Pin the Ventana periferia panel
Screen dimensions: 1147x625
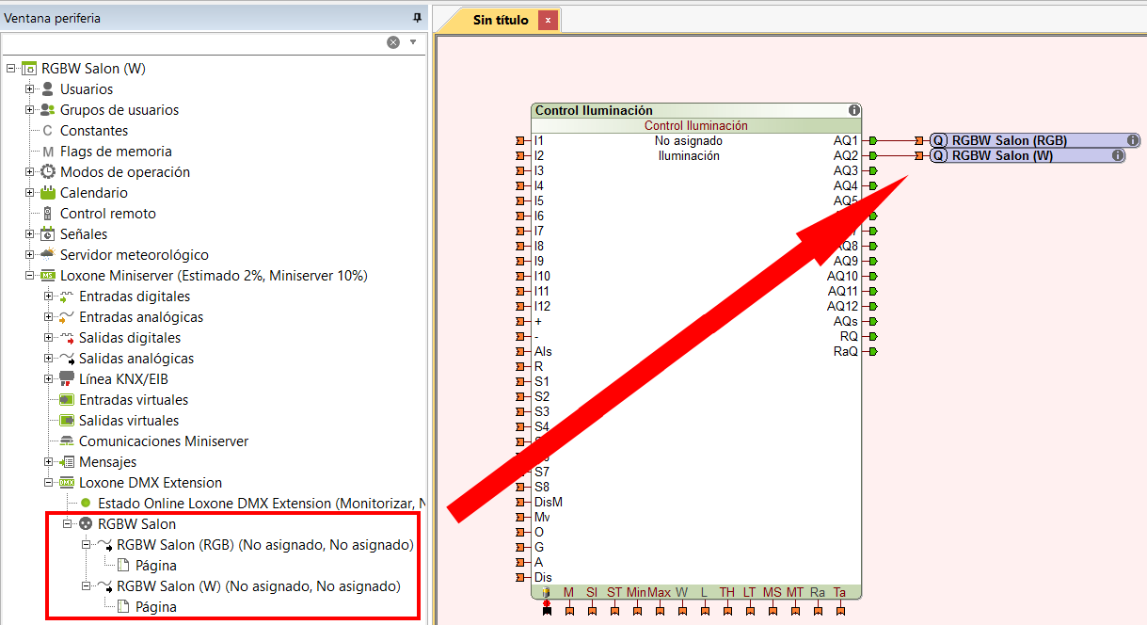click(x=417, y=18)
